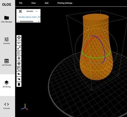127x117 pixels.
Task: Select Double_Spiral_Vase1 in the models list
Action: [29, 17]
